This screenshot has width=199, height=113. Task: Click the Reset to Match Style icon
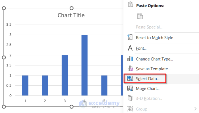[x=130, y=38]
